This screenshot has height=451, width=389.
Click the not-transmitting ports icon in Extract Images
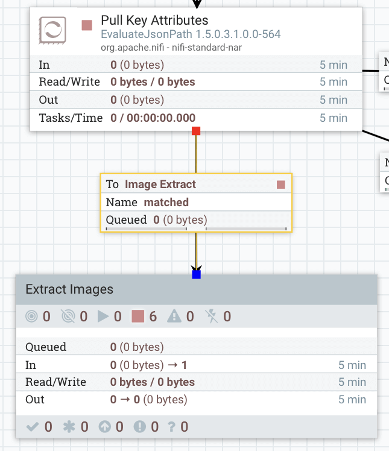[x=68, y=317]
